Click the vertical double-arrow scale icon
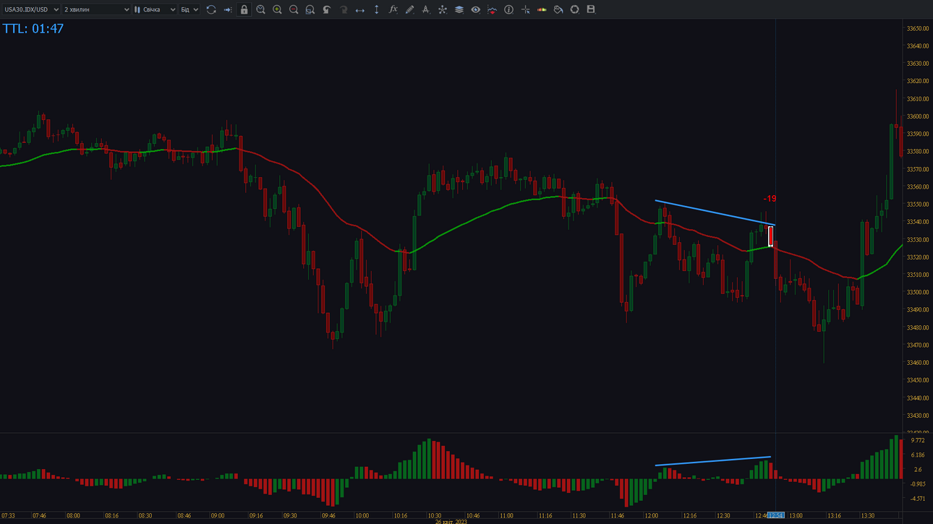933x524 pixels. coord(376,9)
